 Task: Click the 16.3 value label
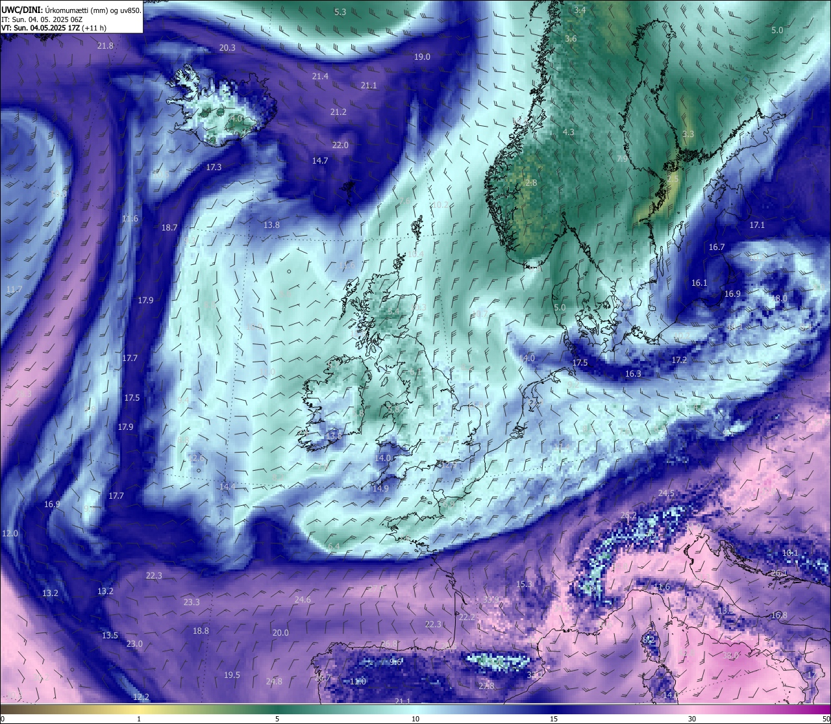click(633, 374)
